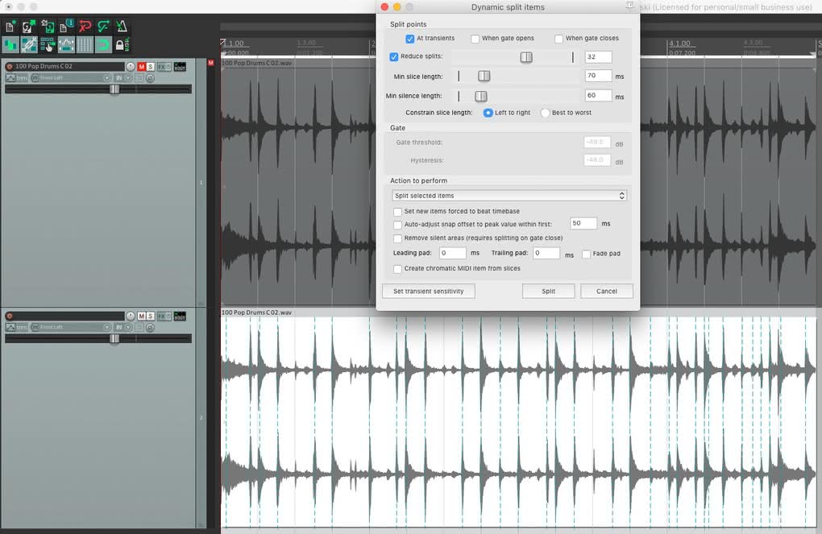The image size is (822, 534).
Task: Click Set transient sensitivity button
Action: point(428,291)
